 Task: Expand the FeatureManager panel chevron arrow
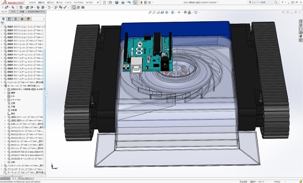44,19
